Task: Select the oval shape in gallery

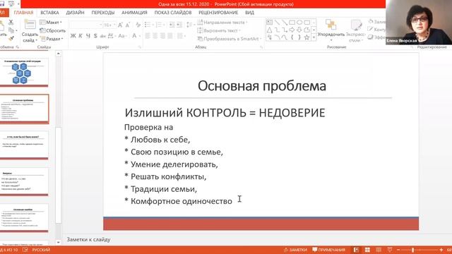Action: [299, 23]
